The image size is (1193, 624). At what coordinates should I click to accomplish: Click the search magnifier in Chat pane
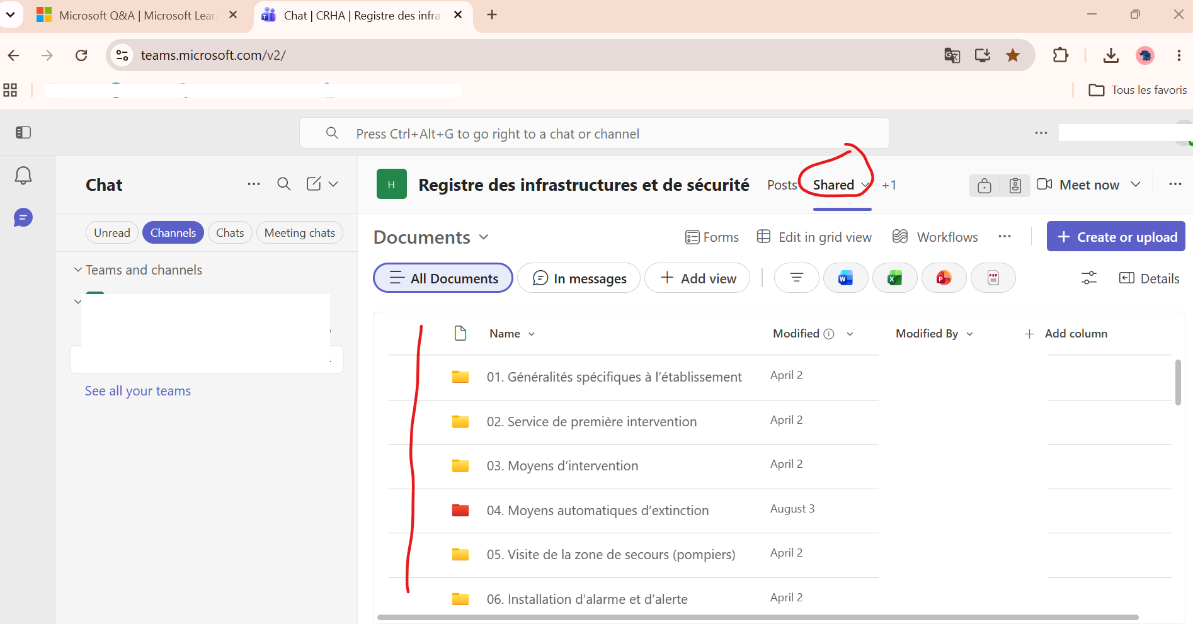pyautogui.click(x=284, y=184)
